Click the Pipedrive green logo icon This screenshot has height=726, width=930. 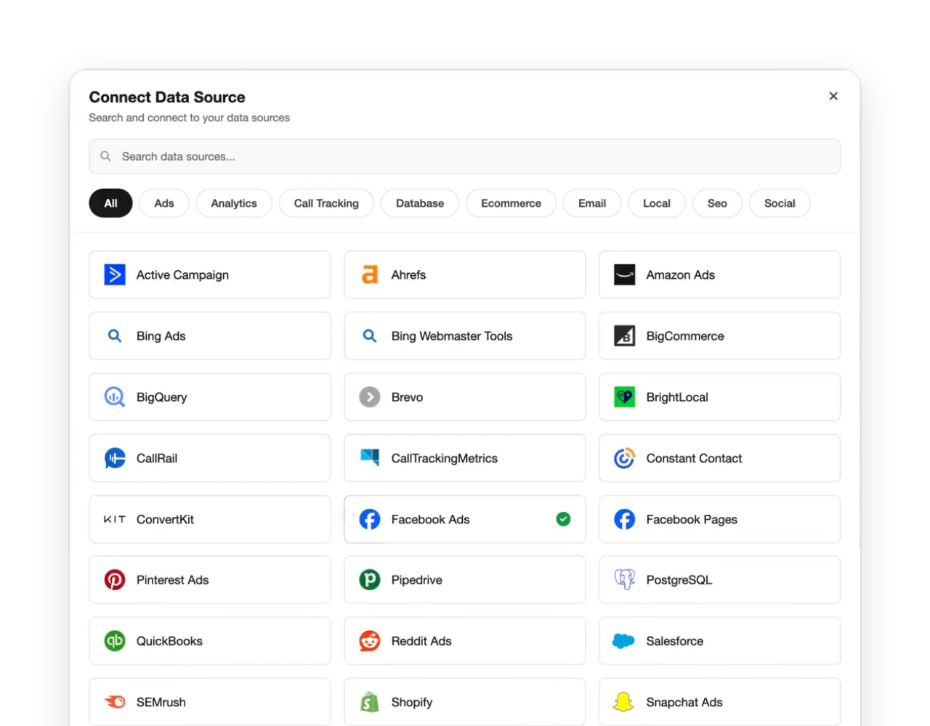370,579
